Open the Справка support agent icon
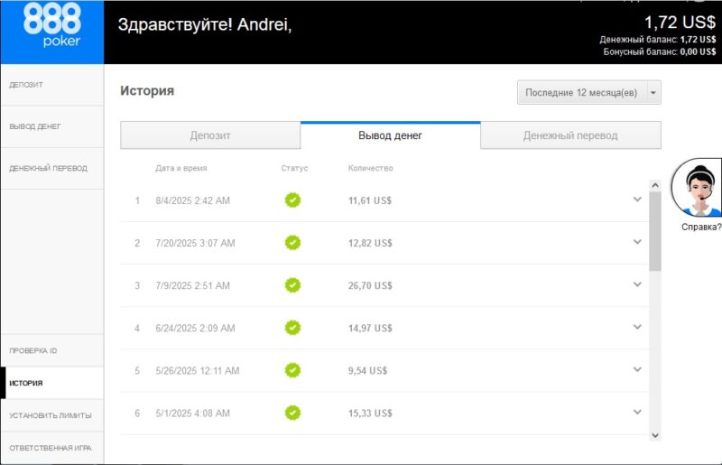The width and height of the screenshot is (722, 465). coord(699,188)
